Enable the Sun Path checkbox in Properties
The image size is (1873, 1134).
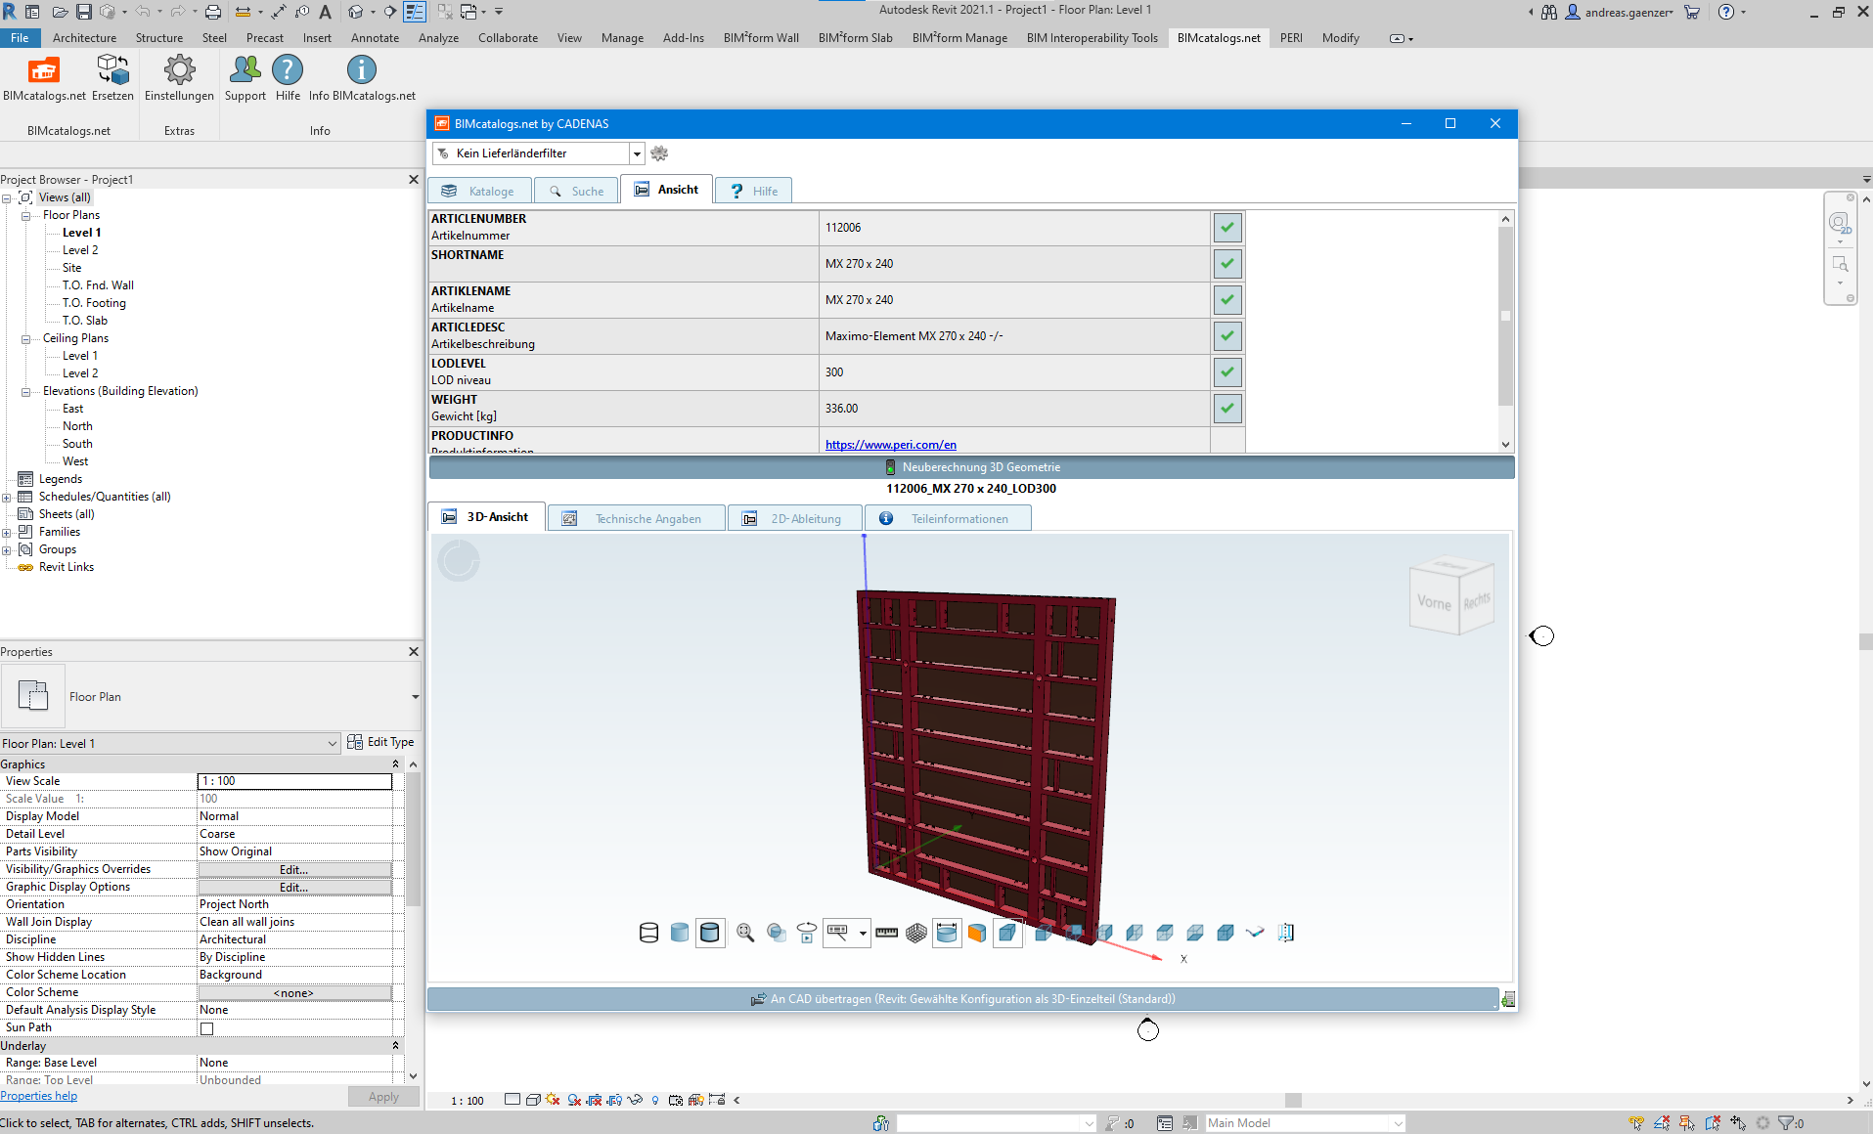tap(206, 1027)
